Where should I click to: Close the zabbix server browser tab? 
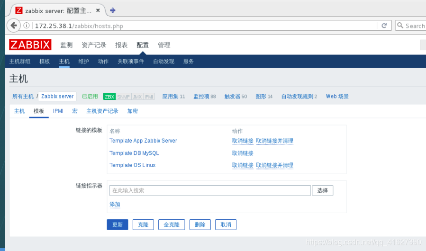tap(98, 10)
